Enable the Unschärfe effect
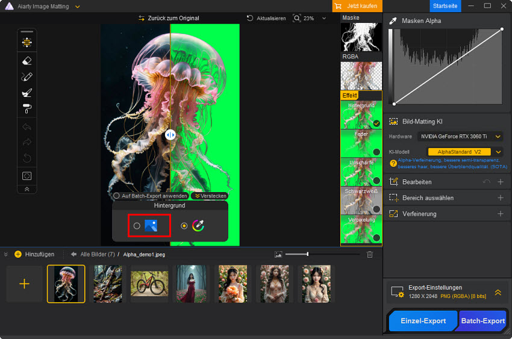 (376, 181)
